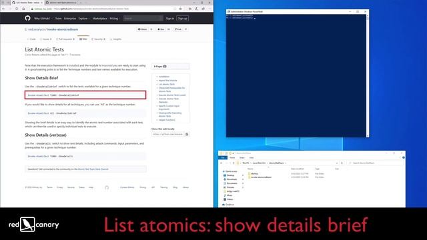This screenshot has width=427, height=240.
Task: Click File Explorer up-one-level arrow
Action: 234,163
